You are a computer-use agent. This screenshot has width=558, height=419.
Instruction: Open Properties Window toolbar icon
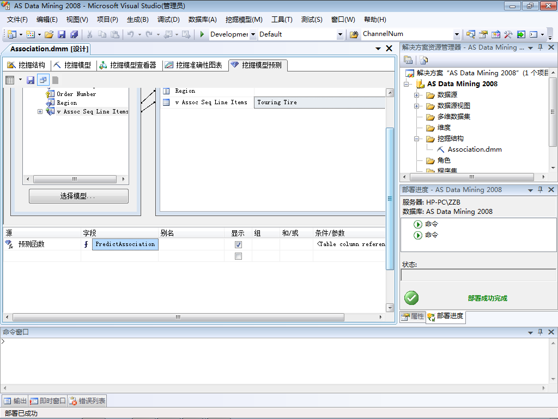coord(483,34)
